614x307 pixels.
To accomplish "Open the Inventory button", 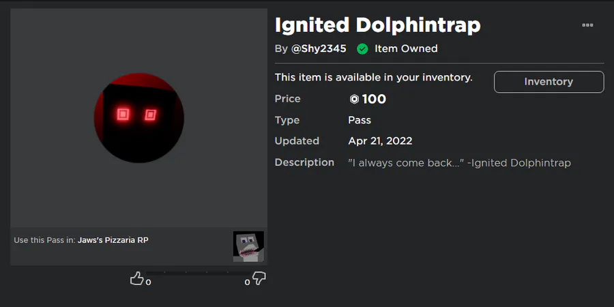I will click(x=549, y=82).
